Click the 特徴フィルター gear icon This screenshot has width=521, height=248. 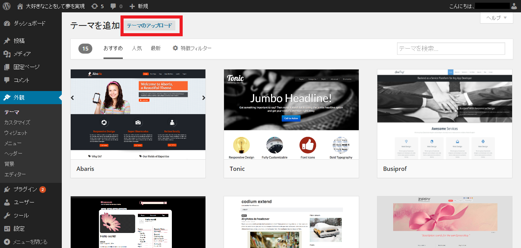point(175,48)
